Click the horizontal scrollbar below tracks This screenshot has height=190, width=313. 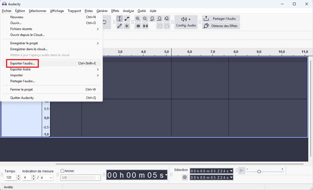pyautogui.click(x=179, y=164)
